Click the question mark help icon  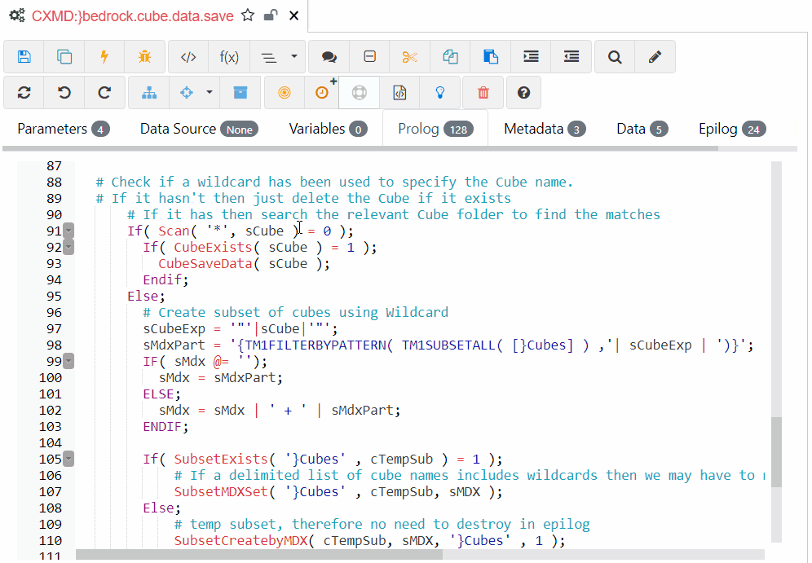523,93
